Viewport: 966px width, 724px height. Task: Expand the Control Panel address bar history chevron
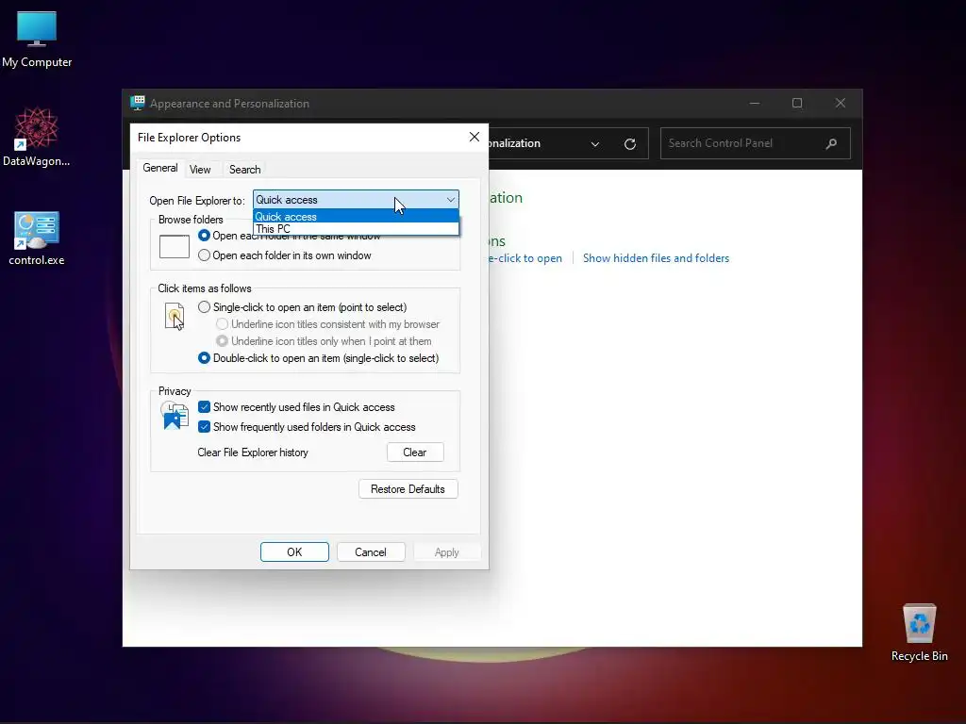tap(594, 144)
